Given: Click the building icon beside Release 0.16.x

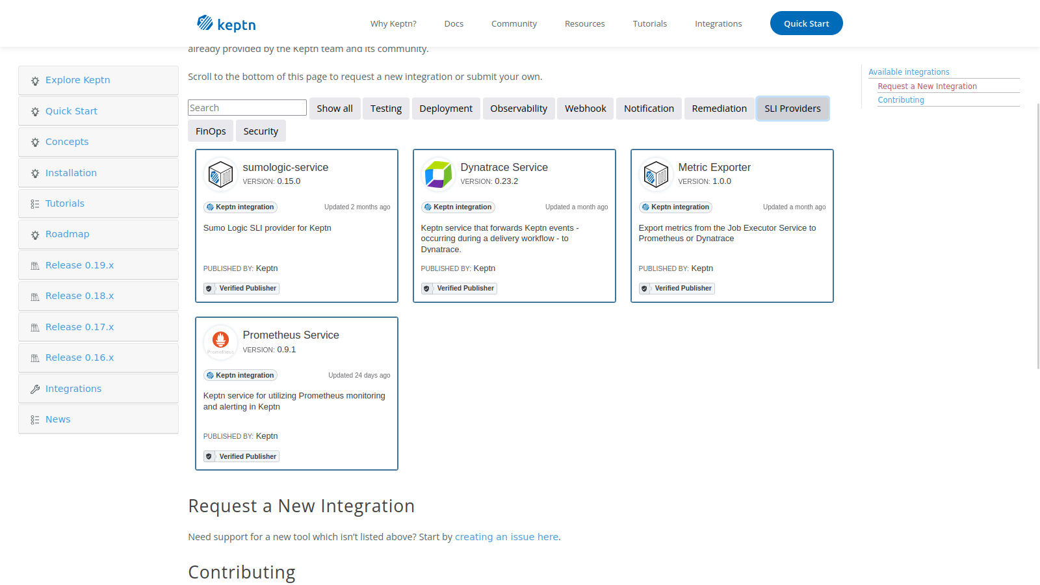Looking at the screenshot, I should pos(35,358).
